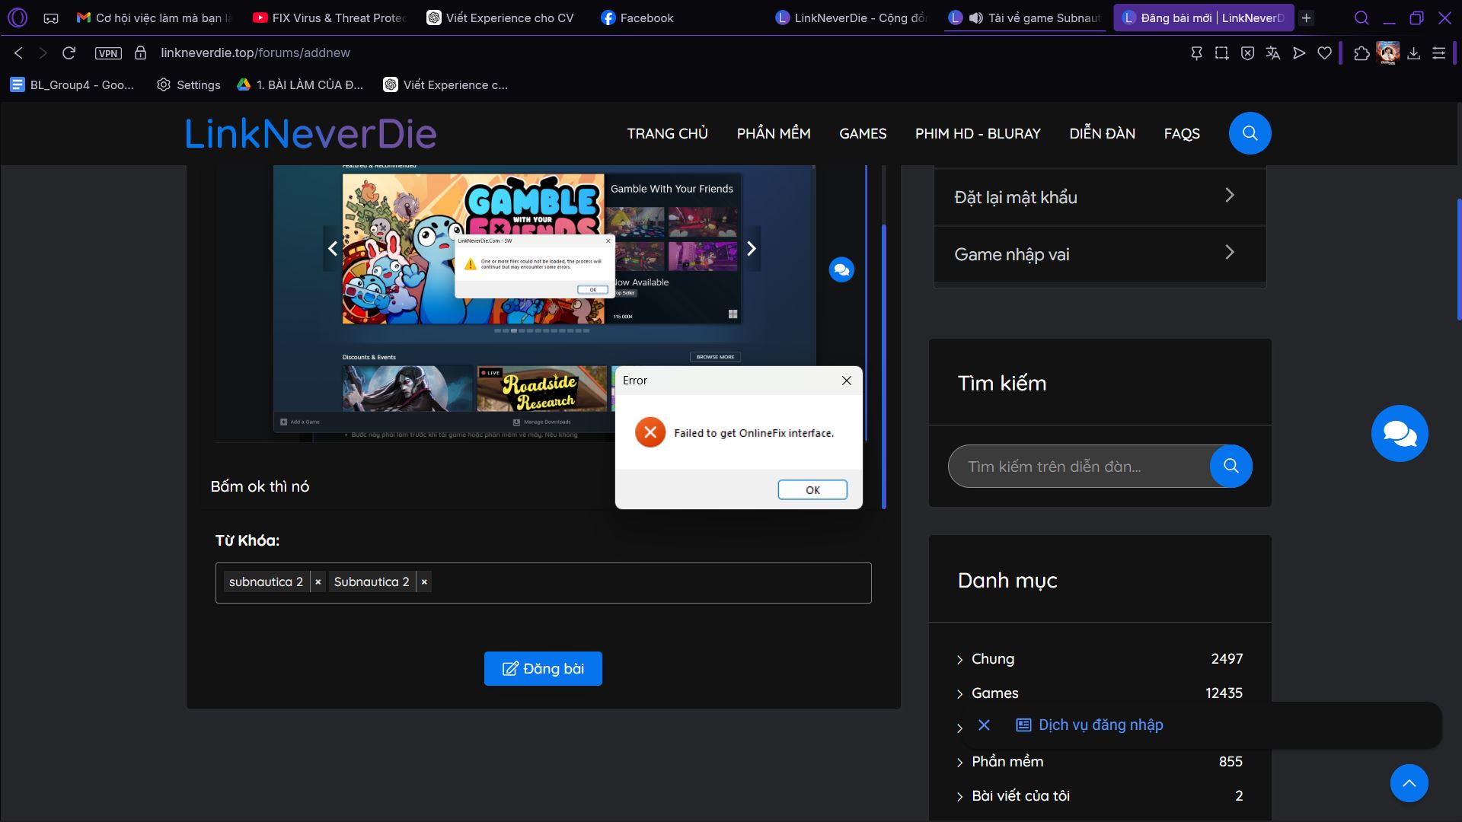The height and width of the screenshot is (822, 1462).
Task: Open the BL_Group4 bookmark
Action: pos(72,84)
